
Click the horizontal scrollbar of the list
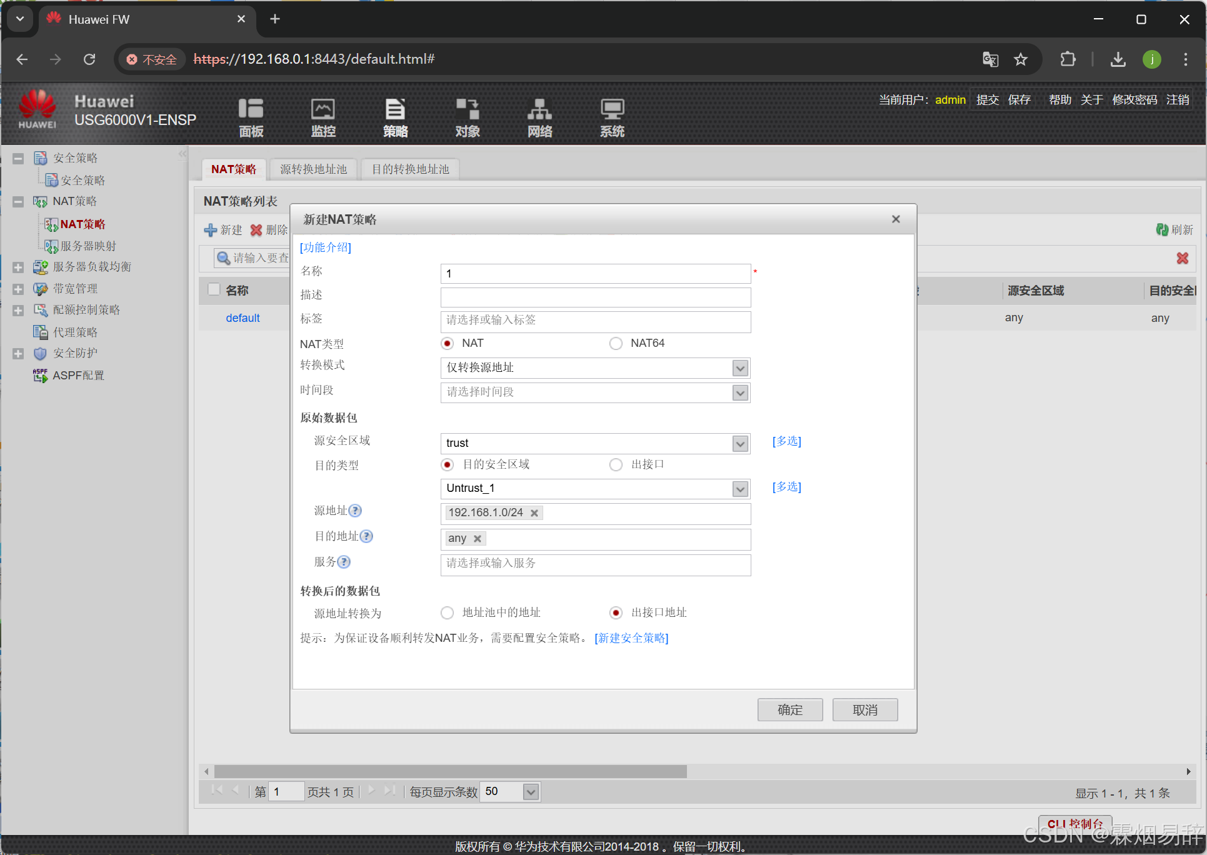[450, 772]
